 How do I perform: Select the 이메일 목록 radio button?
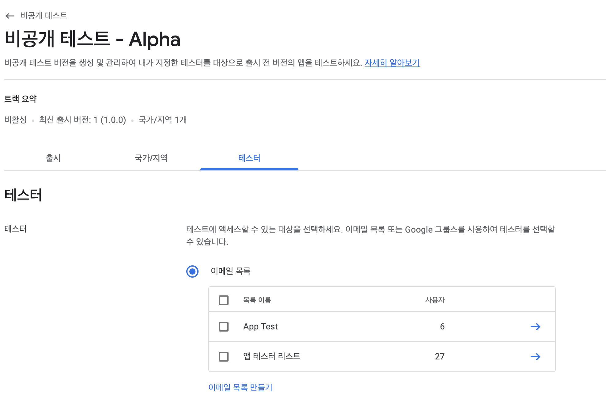[192, 271]
